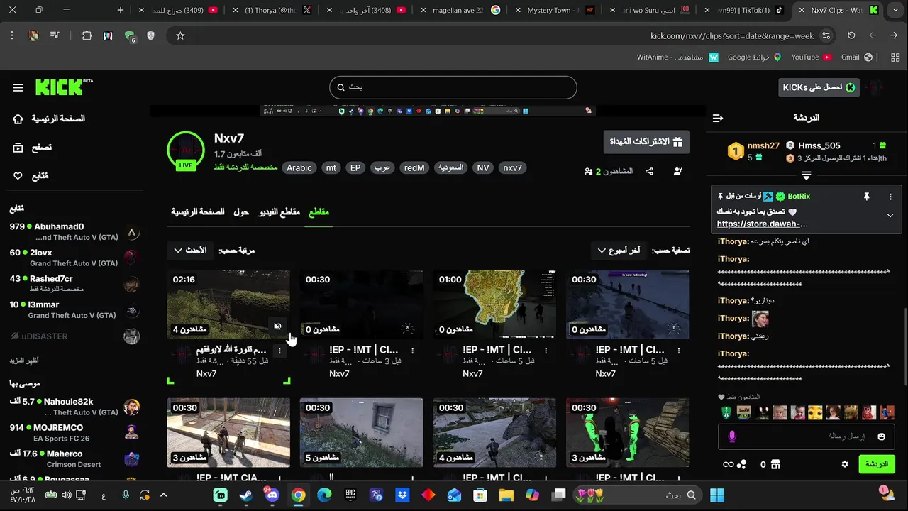Open the channel 'الصفحة الرئيسية' tab
908x511 pixels.
click(198, 212)
